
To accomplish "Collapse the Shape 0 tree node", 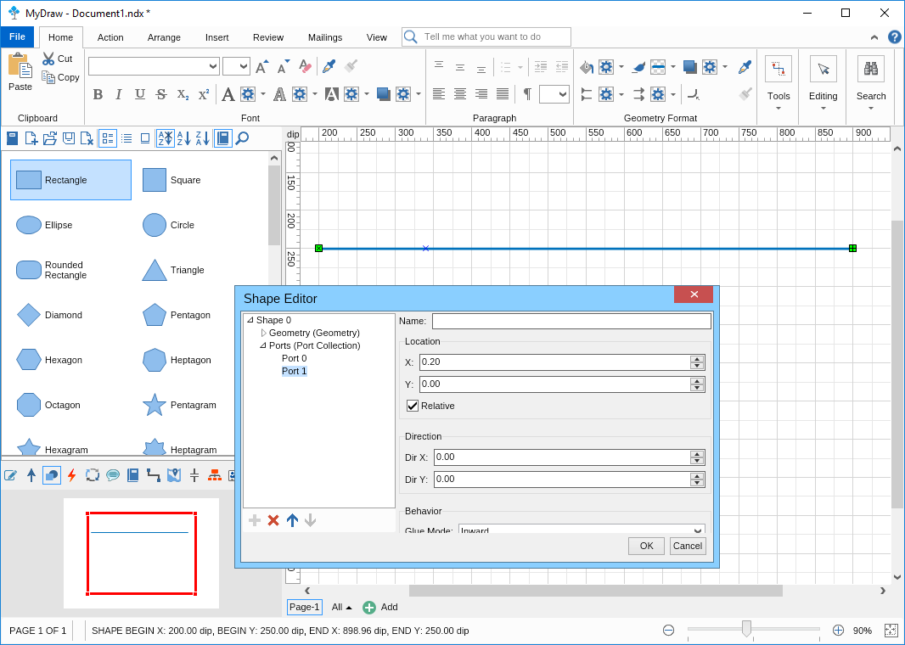I will pyautogui.click(x=250, y=320).
